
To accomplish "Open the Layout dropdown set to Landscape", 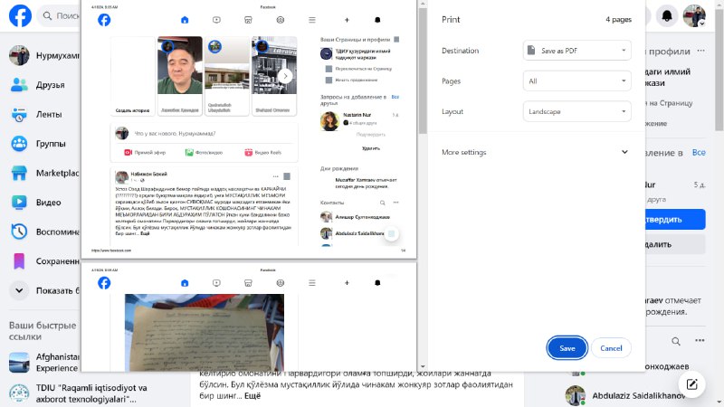I will (x=576, y=111).
